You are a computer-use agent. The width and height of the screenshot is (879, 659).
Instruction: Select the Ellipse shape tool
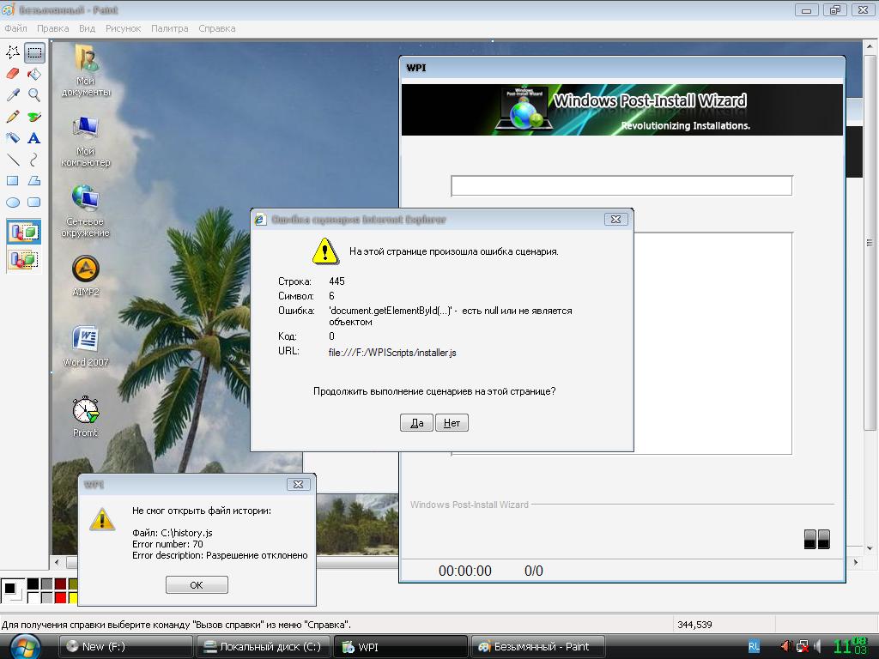tap(12, 203)
